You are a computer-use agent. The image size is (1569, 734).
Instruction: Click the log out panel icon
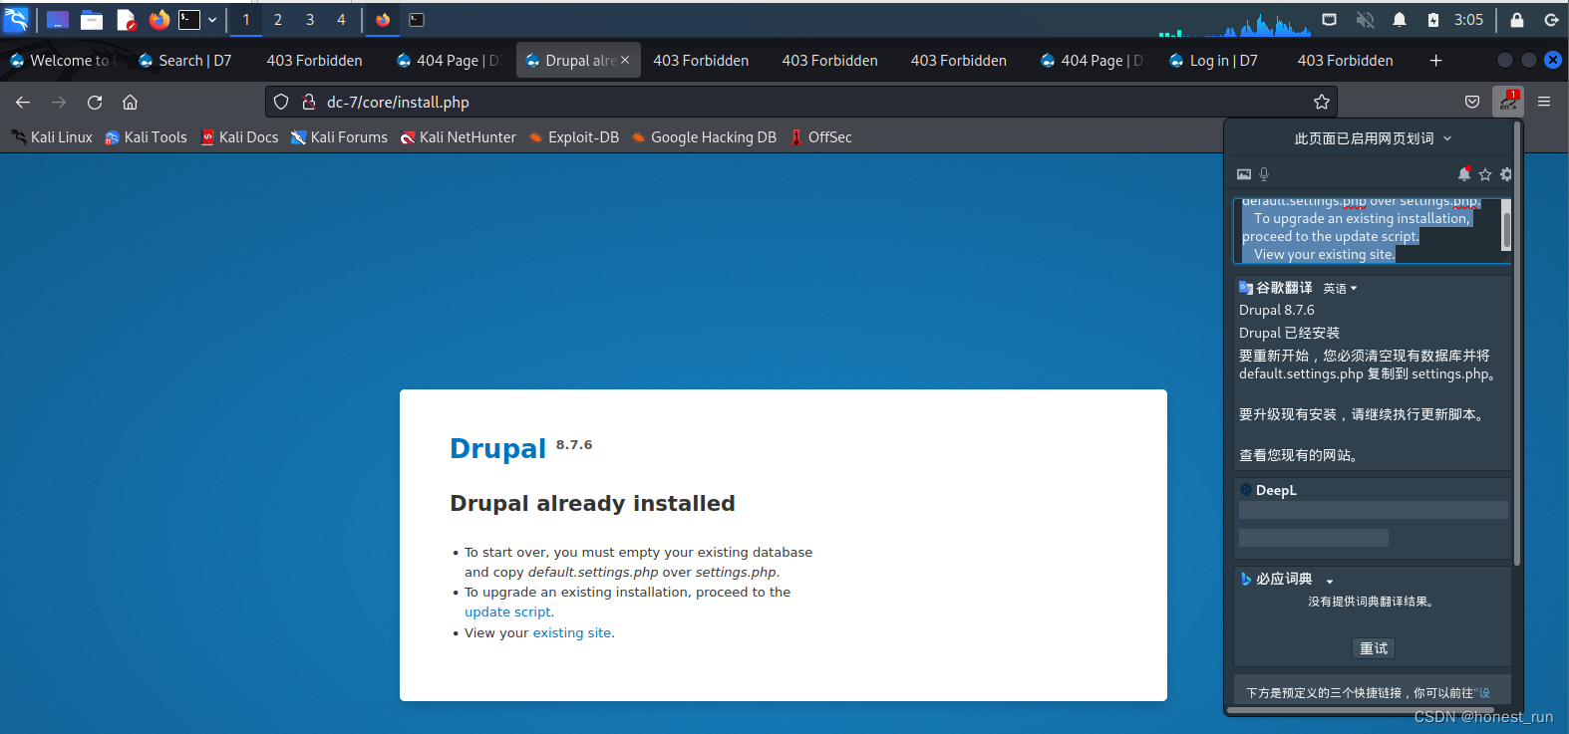tap(1551, 19)
